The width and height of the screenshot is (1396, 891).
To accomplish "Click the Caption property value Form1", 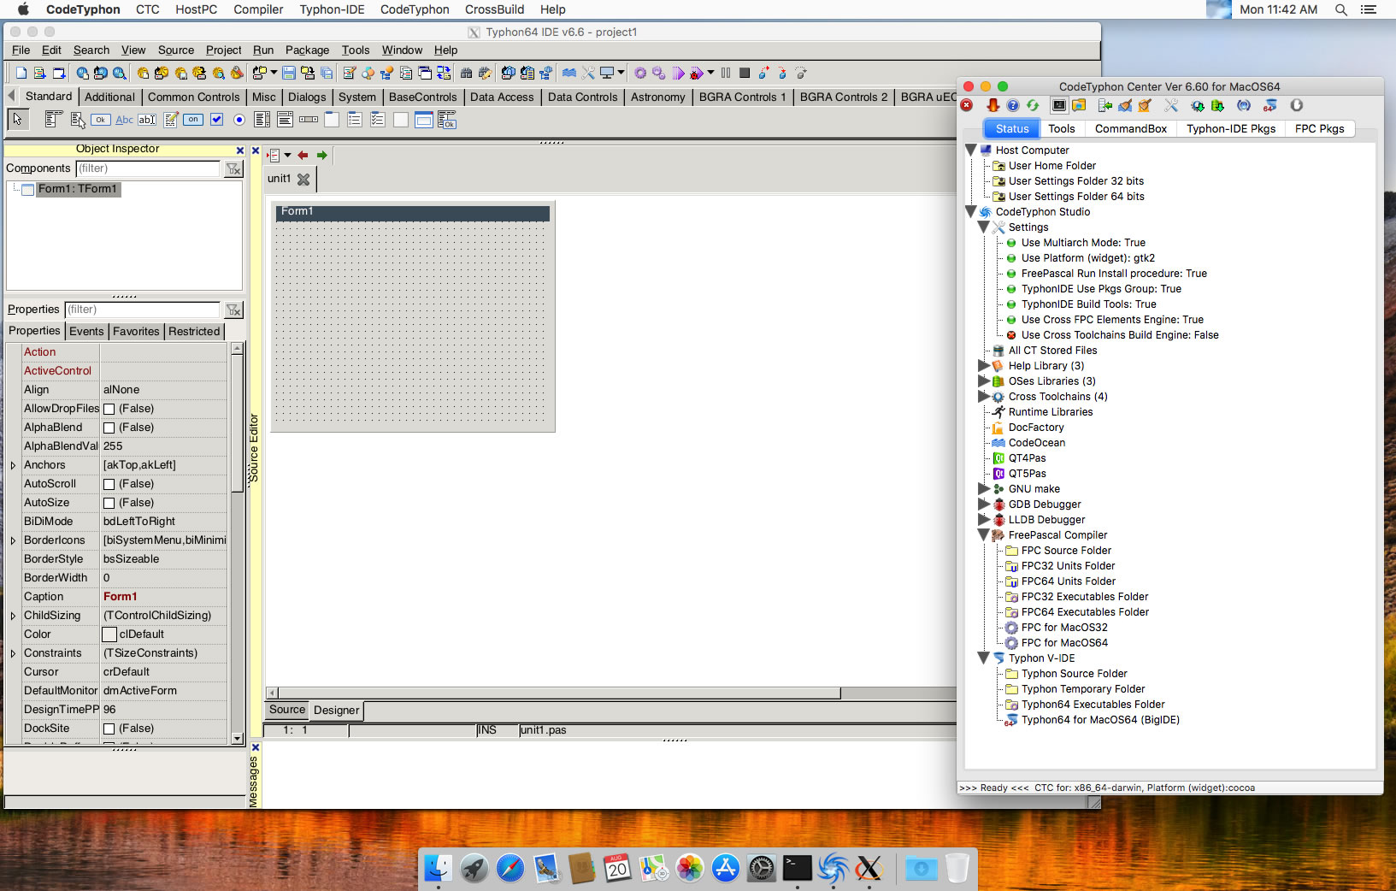I will (120, 597).
